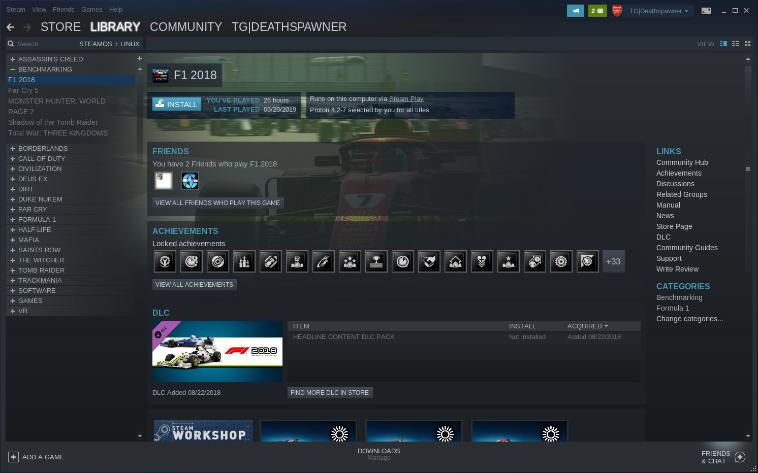Click the search magnifier icon
Image resolution: width=758 pixels, height=473 pixels.
click(x=11, y=44)
